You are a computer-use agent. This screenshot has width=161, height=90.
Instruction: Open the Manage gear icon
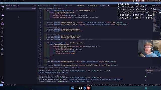(x=2, y=82)
